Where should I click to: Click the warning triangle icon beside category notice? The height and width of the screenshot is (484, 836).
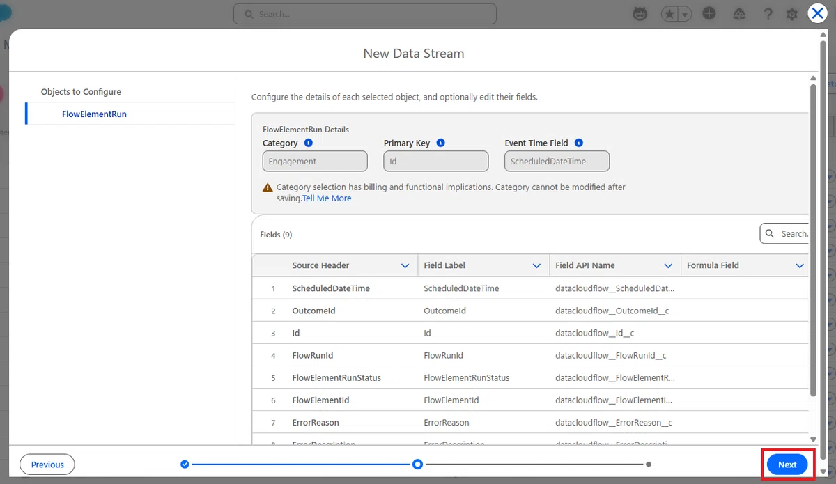click(268, 187)
